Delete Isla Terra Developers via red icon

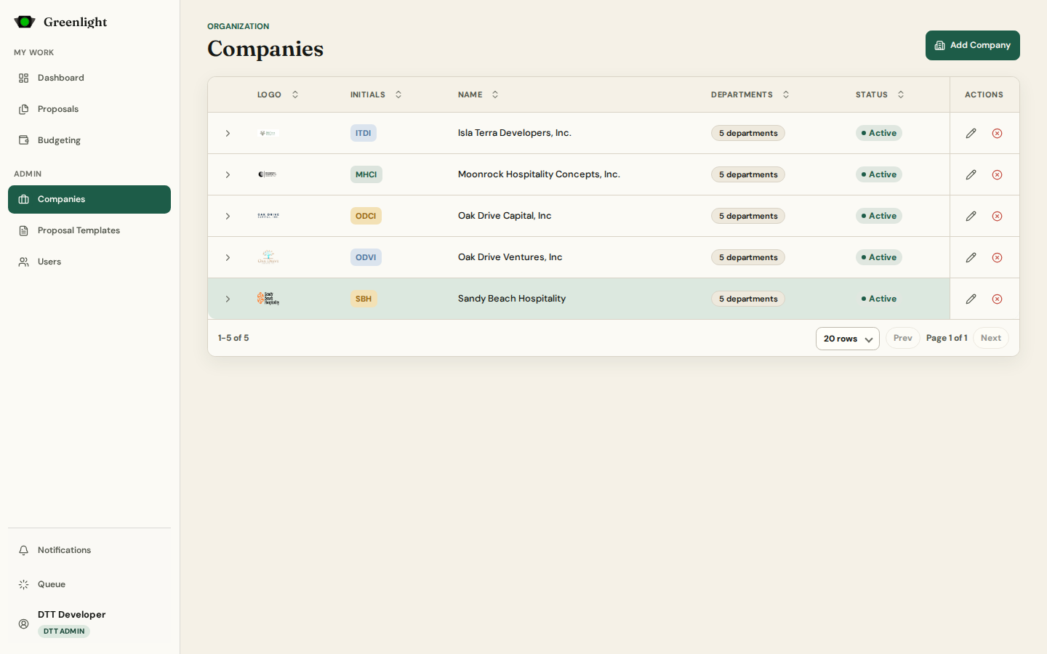click(x=997, y=133)
